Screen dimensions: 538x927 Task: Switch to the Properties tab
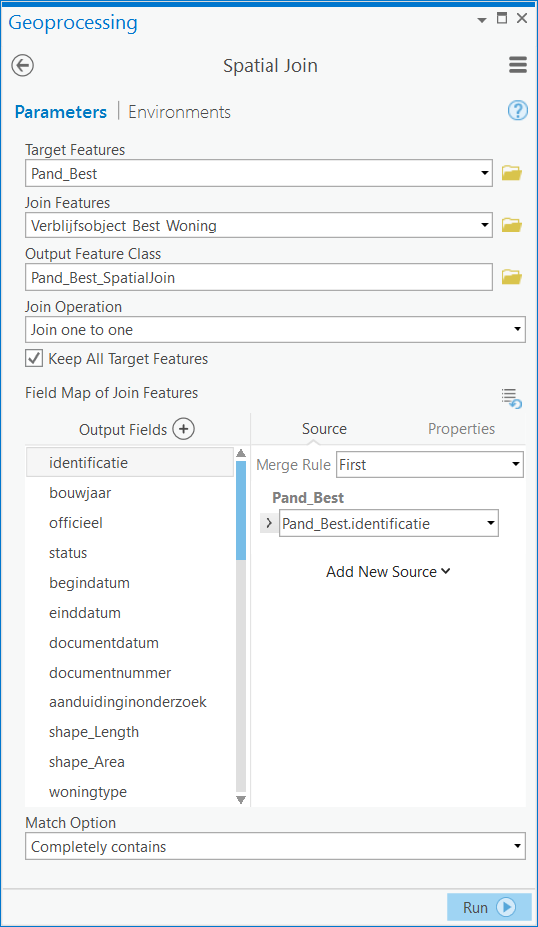click(x=462, y=429)
